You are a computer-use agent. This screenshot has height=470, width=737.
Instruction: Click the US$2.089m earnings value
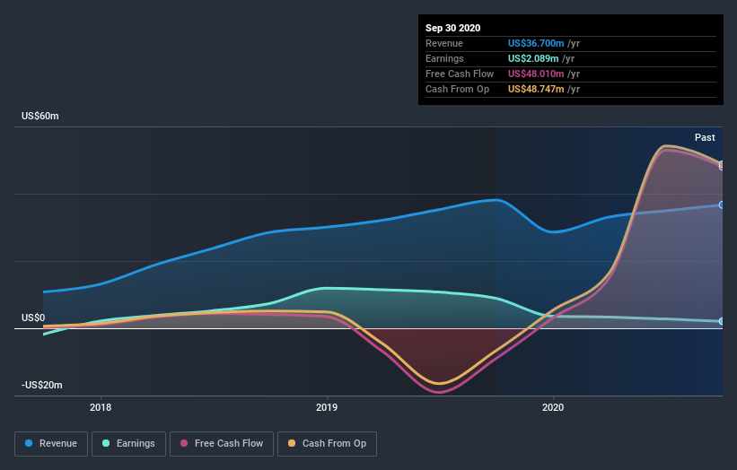point(533,58)
